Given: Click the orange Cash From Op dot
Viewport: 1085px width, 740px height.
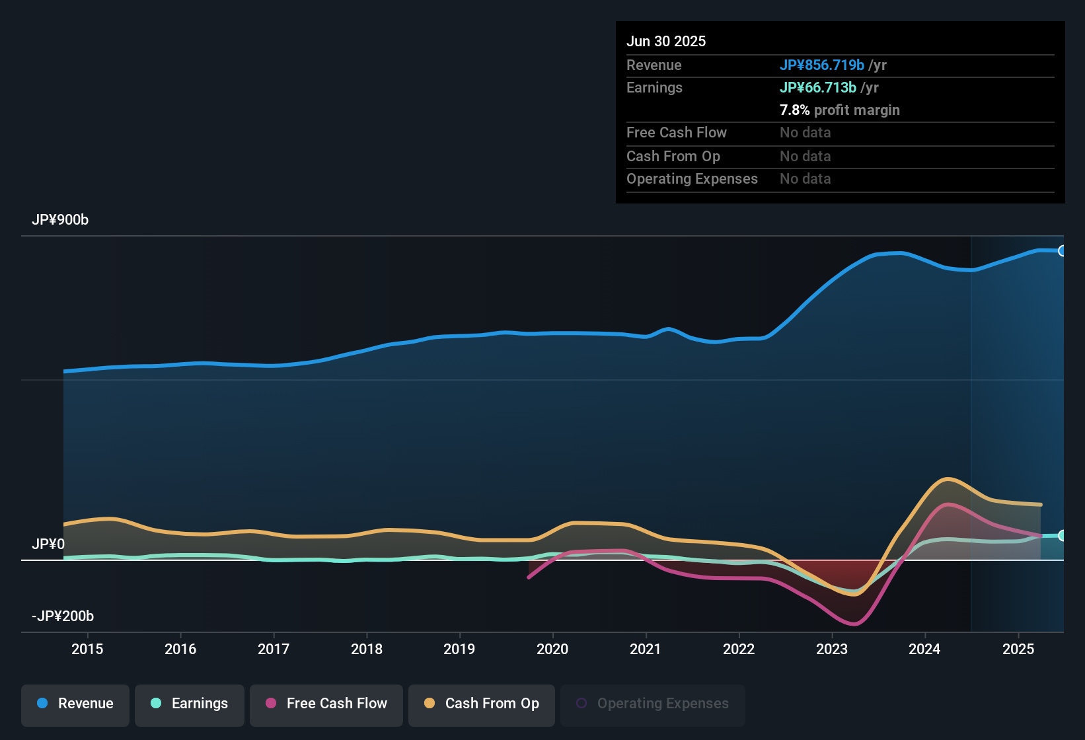Looking at the screenshot, I should tap(430, 703).
